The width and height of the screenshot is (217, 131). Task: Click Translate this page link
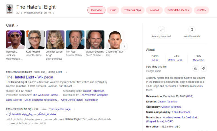click(x=60, y=109)
